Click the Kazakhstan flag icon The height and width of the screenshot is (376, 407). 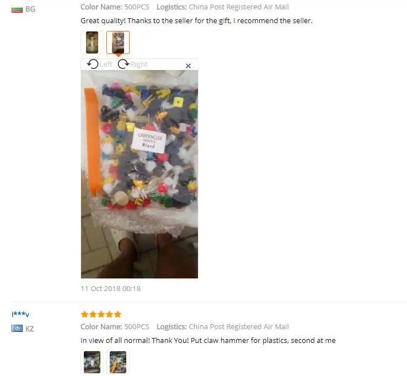click(17, 329)
